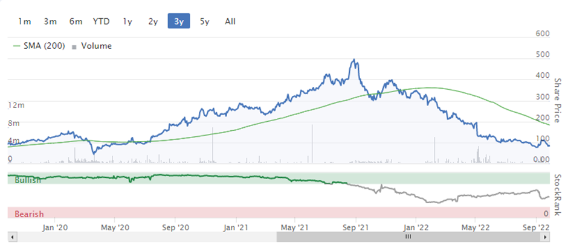The width and height of the screenshot is (568, 249).
Task: Select the 3m time range
Action: click(50, 21)
